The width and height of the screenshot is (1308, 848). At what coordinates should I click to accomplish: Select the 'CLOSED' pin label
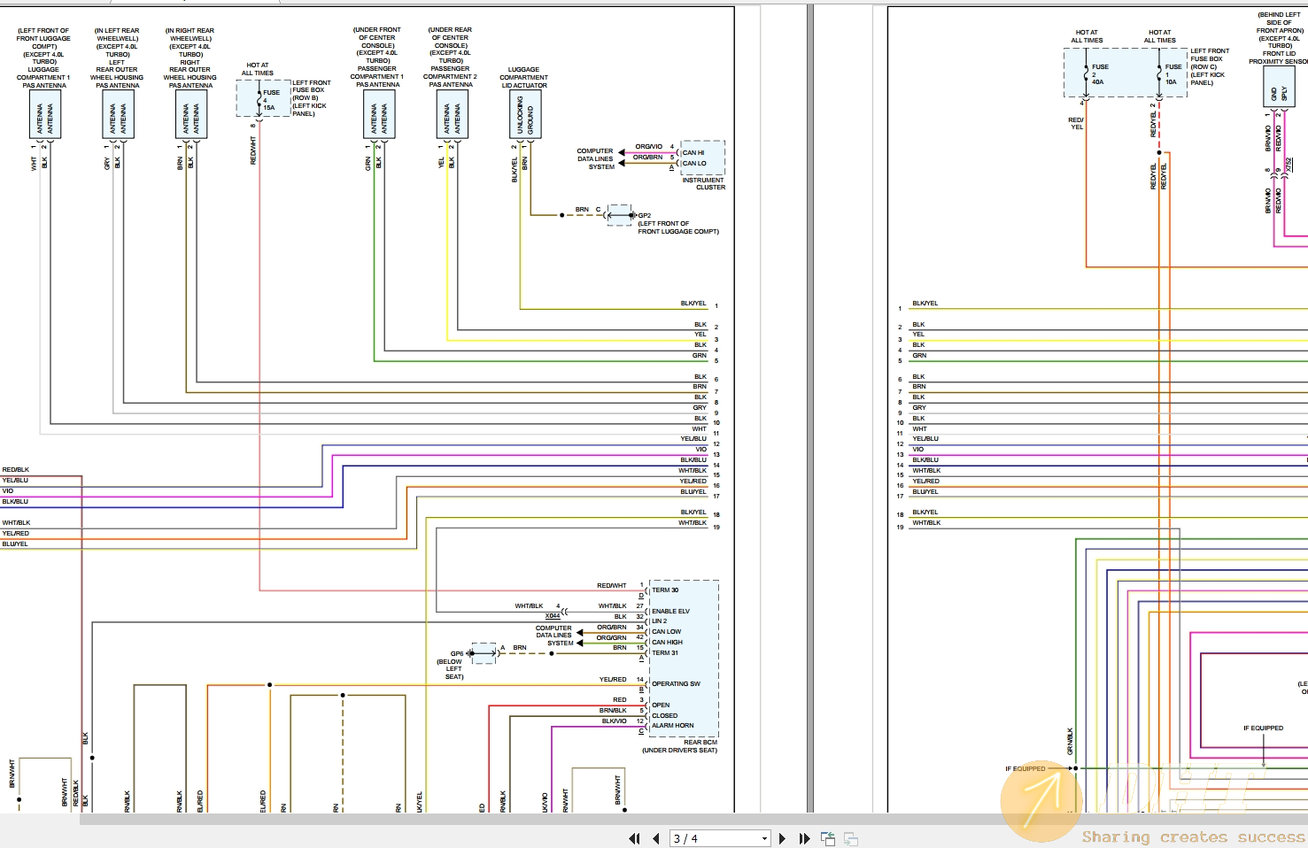[x=665, y=715]
